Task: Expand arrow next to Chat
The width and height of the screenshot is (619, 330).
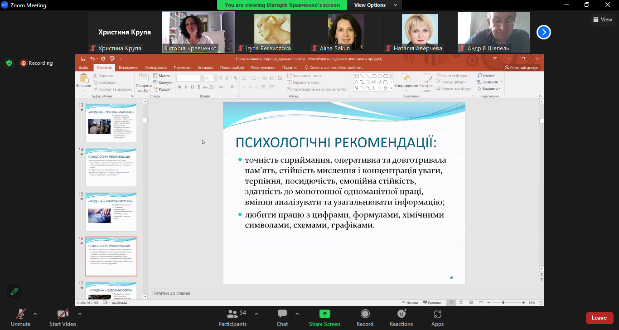Action: click(297, 314)
